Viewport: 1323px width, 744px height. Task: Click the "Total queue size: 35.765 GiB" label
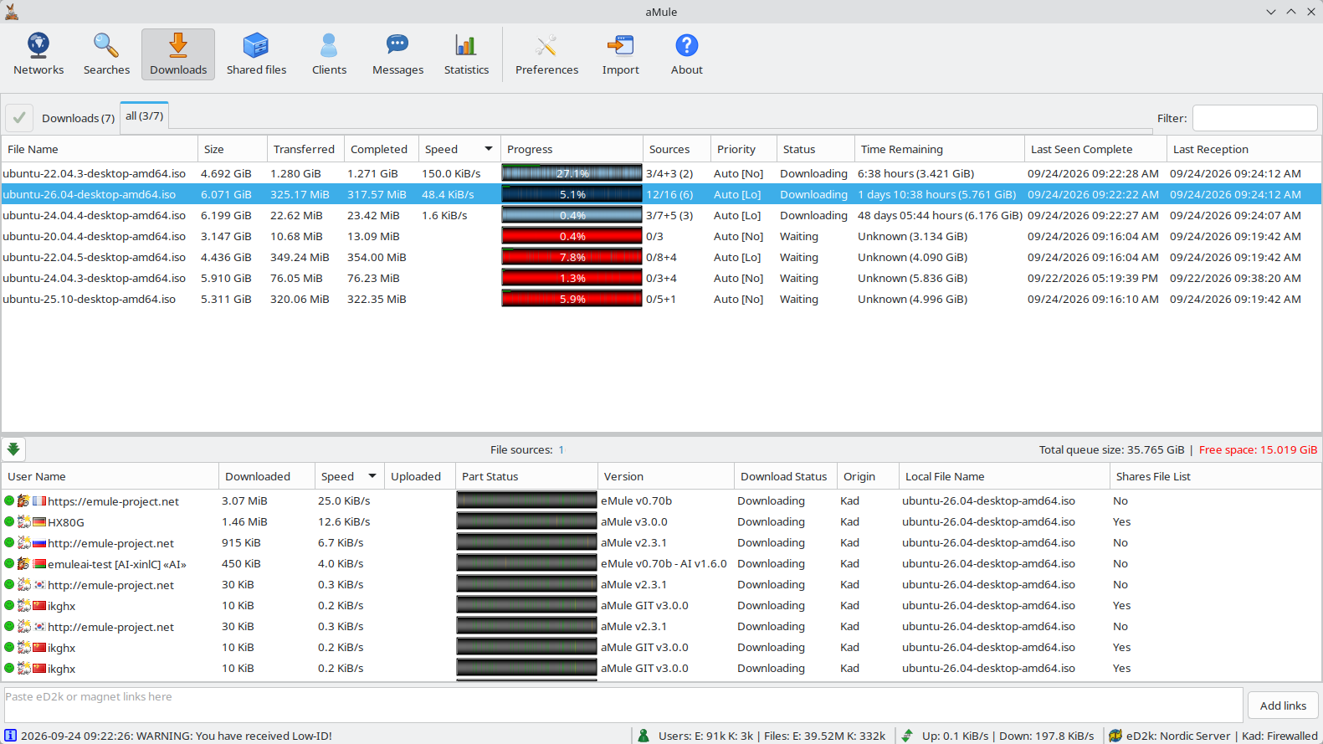pos(1111,449)
